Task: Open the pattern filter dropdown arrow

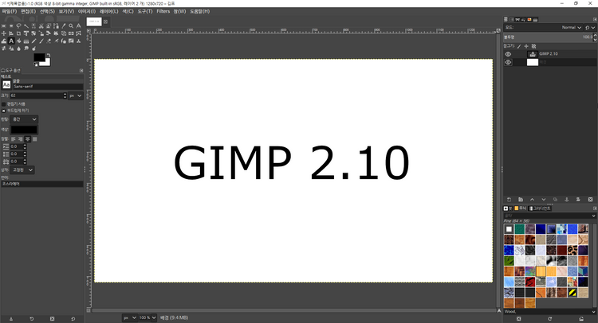Action: (x=593, y=216)
